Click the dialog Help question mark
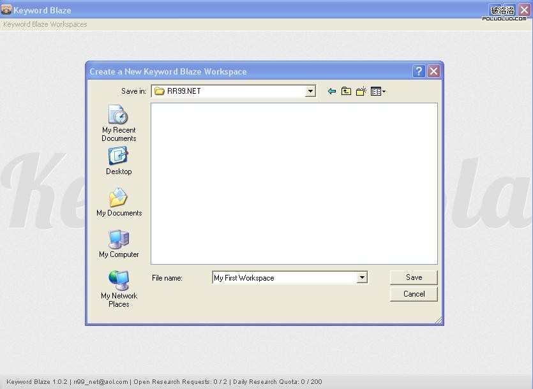Image resolution: width=533 pixels, height=389 pixels. [419, 71]
